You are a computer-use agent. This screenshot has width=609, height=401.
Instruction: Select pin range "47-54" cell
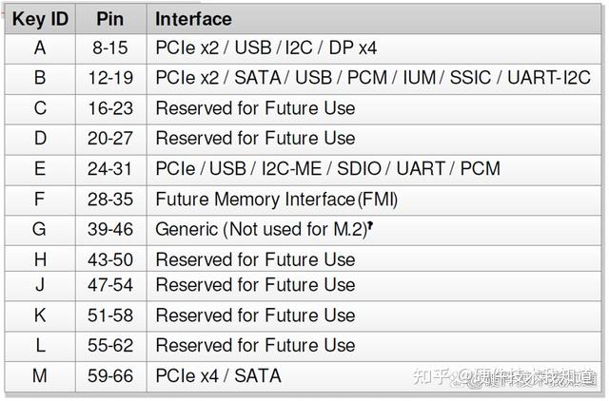pos(110,285)
